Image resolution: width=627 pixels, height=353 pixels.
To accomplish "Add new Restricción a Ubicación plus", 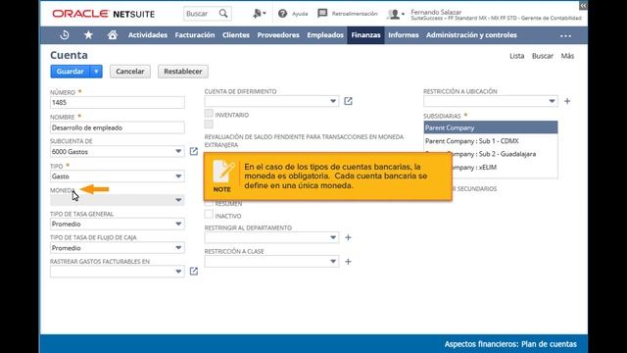I will pyautogui.click(x=567, y=101).
